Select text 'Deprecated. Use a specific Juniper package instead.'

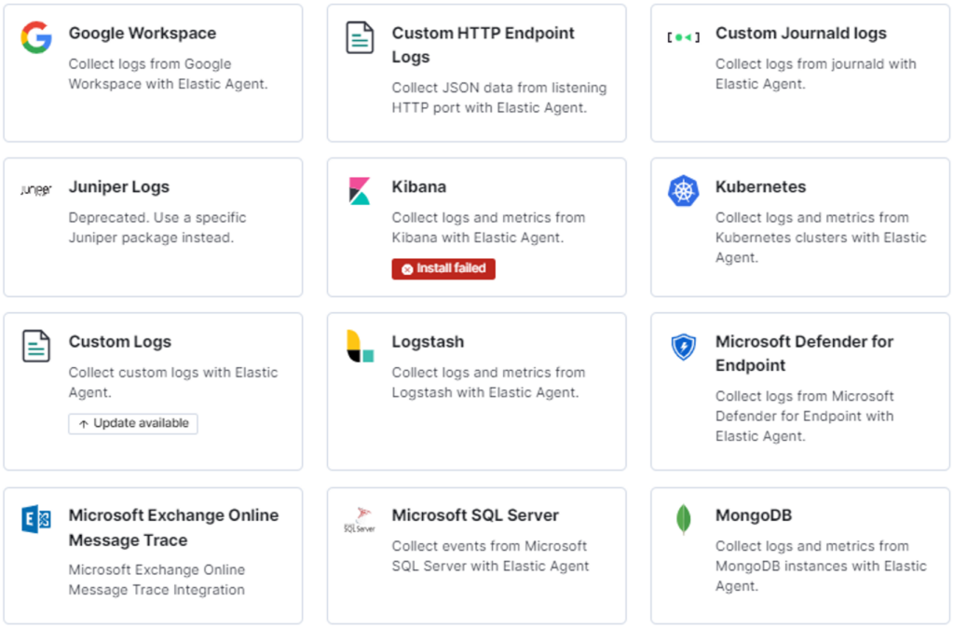click(x=157, y=227)
